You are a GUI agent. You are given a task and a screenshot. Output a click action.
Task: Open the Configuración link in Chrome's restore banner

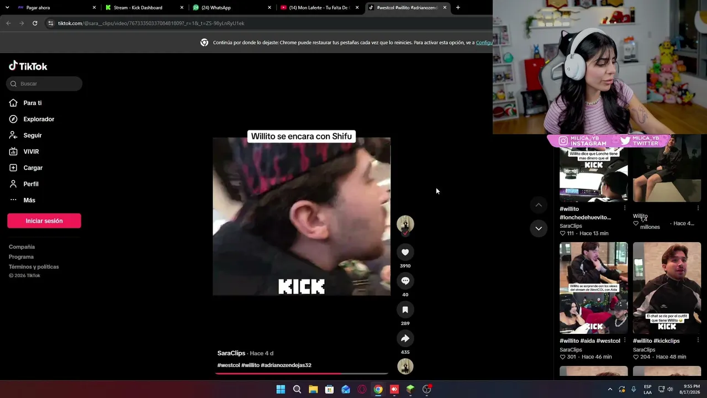484,43
